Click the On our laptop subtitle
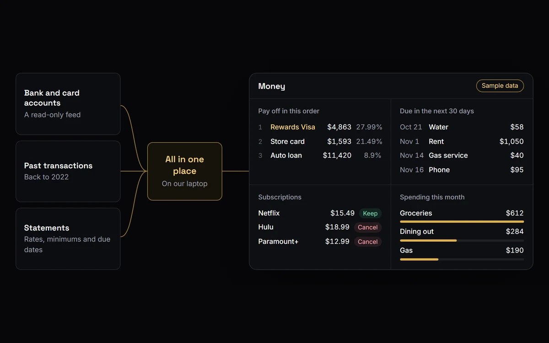The width and height of the screenshot is (549, 343). tap(184, 183)
